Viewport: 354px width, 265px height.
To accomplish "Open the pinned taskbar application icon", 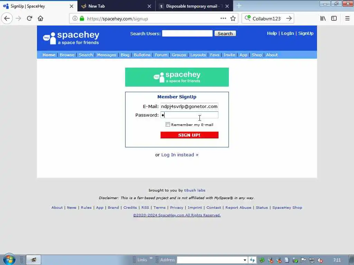I will [x=34, y=260].
